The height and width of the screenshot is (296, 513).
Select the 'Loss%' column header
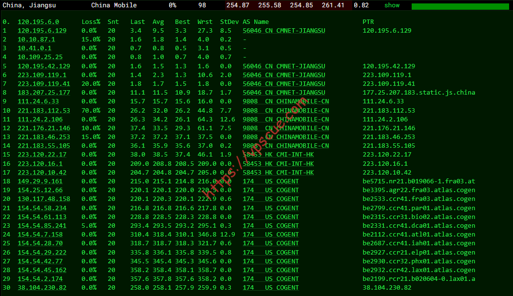tap(91, 21)
